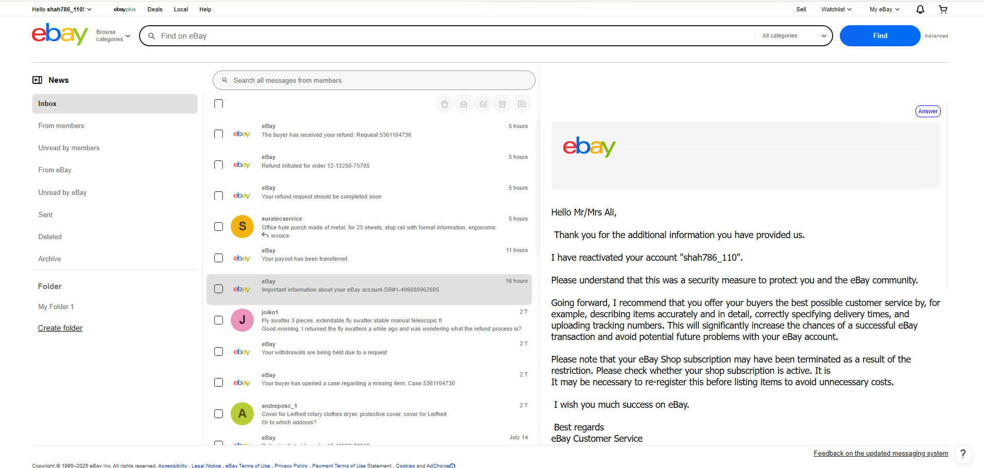Click the Create folder link

pyautogui.click(x=60, y=328)
